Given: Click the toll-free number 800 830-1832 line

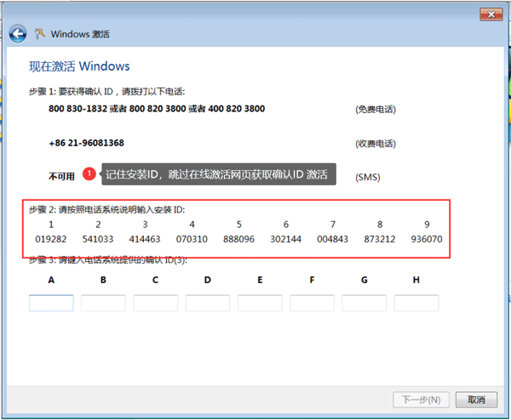Looking at the screenshot, I should 157,109.
